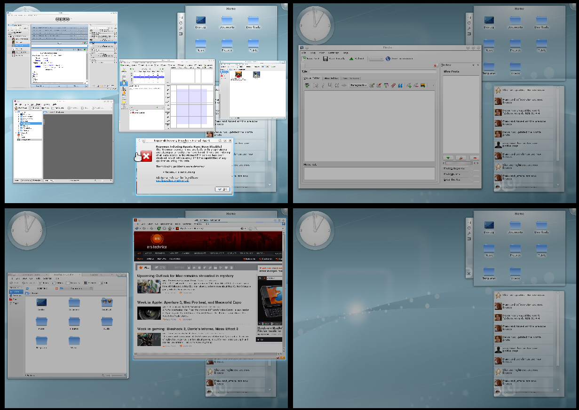The height and width of the screenshot is (410, 579).
Task: Expand Local Entries section in Blogilo toolbox
Action: tap(452, 180)
